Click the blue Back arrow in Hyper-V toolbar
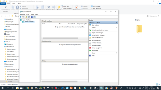 pyautogui.click(x=21, y=17)
